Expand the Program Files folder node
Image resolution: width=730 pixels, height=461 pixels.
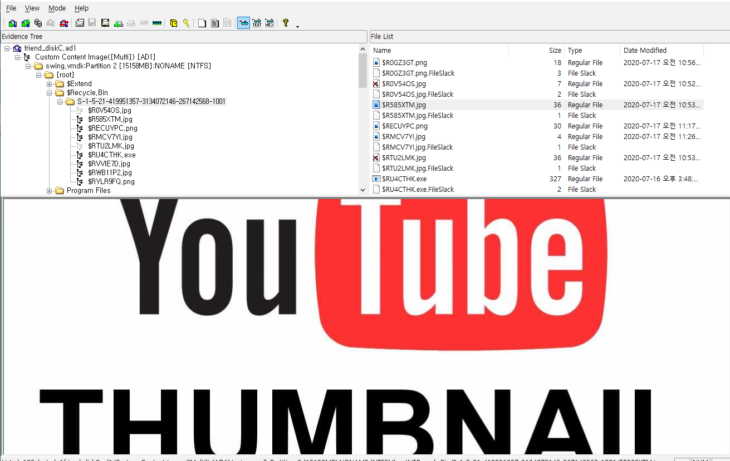tap(49, 191)
